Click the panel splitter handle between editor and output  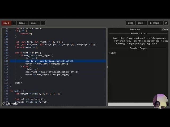[x=107, y=67]
